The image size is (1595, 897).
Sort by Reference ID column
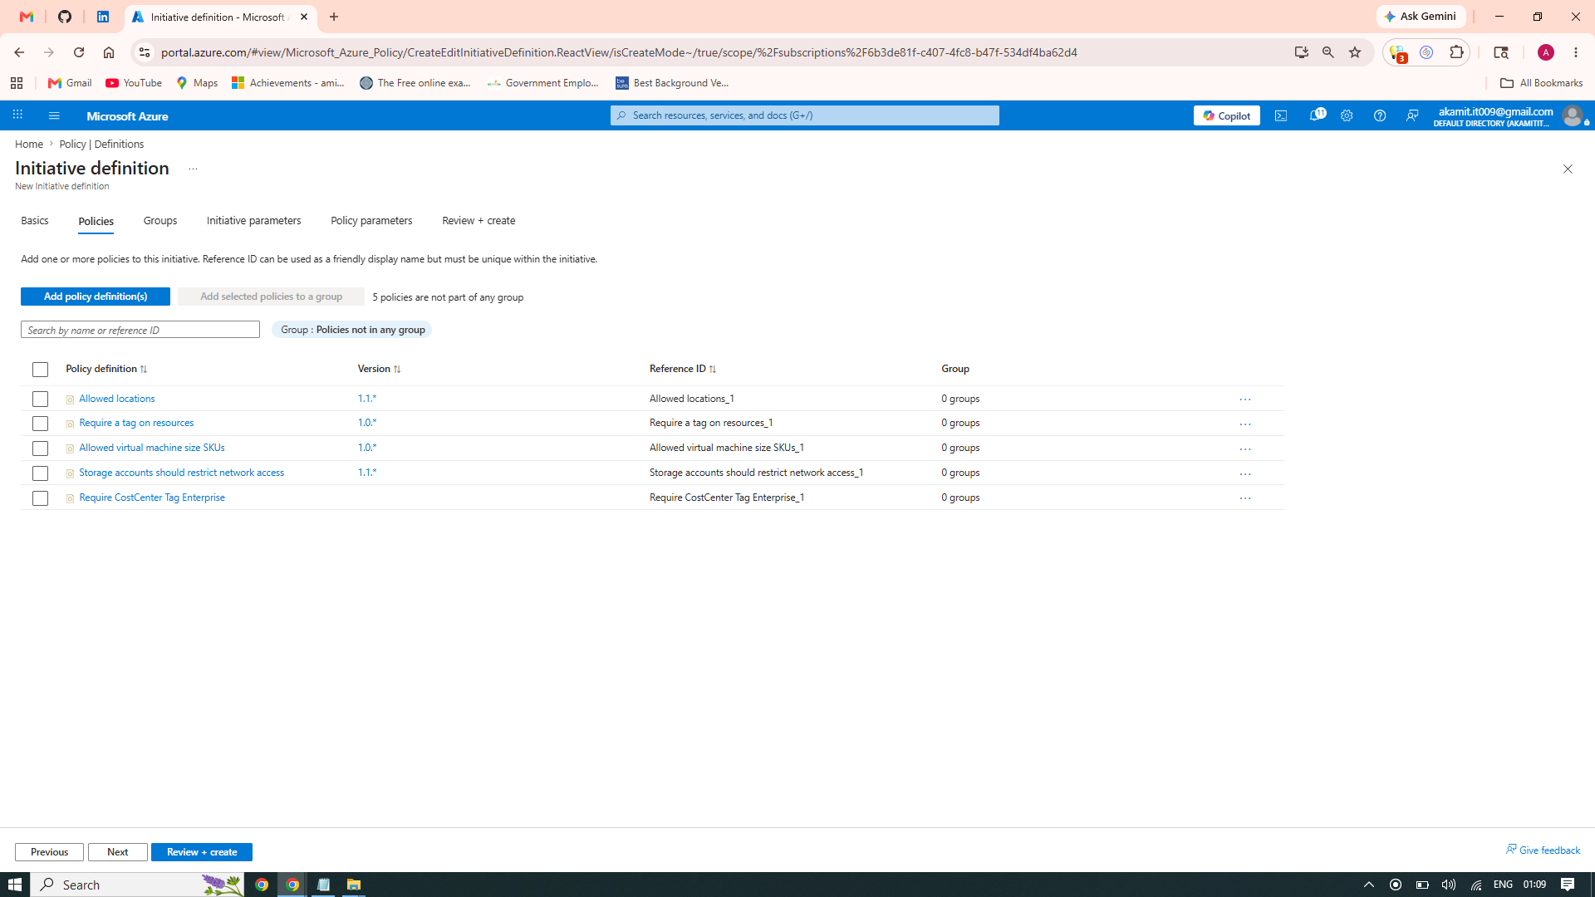(x=682, y=369)
